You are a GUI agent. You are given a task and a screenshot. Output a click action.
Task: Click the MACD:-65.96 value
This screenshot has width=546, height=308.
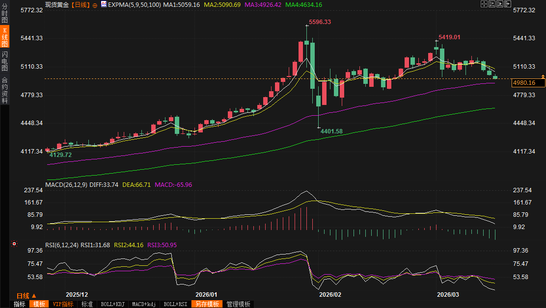[173, 184]
